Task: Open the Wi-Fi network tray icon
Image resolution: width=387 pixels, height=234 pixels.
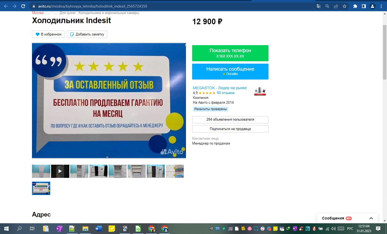Action: click(327, 229)
